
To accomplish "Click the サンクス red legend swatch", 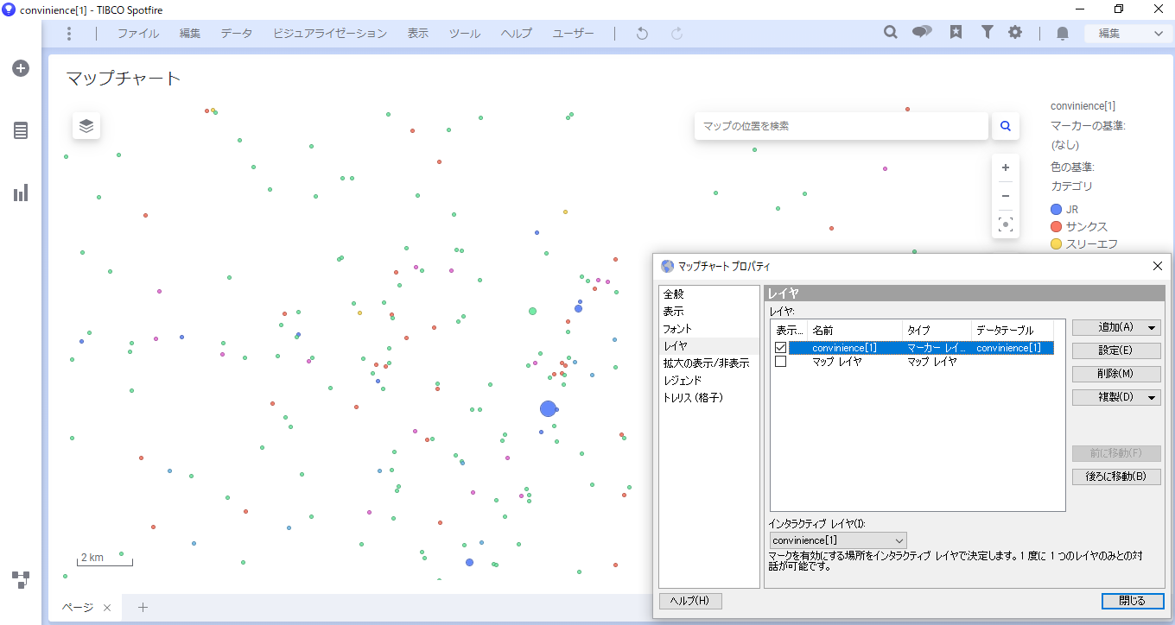I will [x=1056, y=227].
